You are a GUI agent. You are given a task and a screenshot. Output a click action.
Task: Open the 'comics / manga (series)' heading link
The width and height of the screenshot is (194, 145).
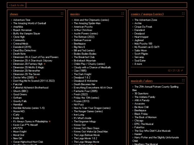pos(147,14)
